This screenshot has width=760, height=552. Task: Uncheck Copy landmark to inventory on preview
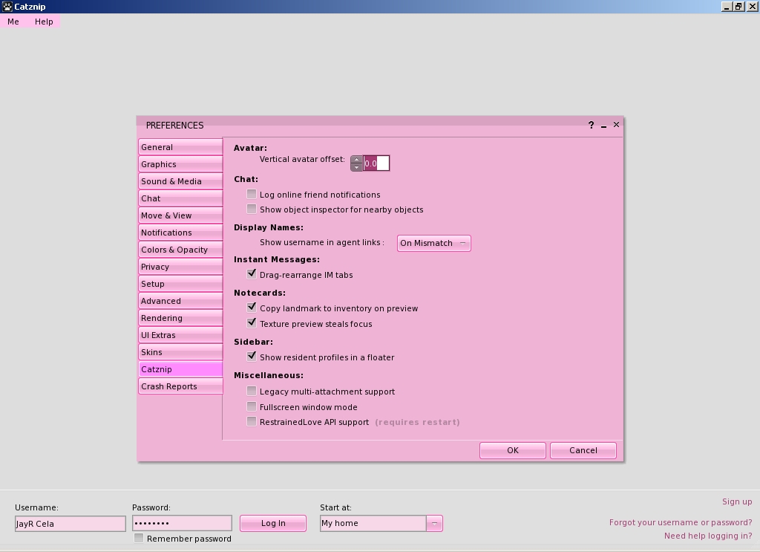252,308
